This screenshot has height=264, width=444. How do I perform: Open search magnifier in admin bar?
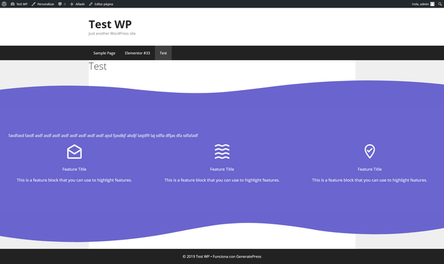(x=440, y=4)
